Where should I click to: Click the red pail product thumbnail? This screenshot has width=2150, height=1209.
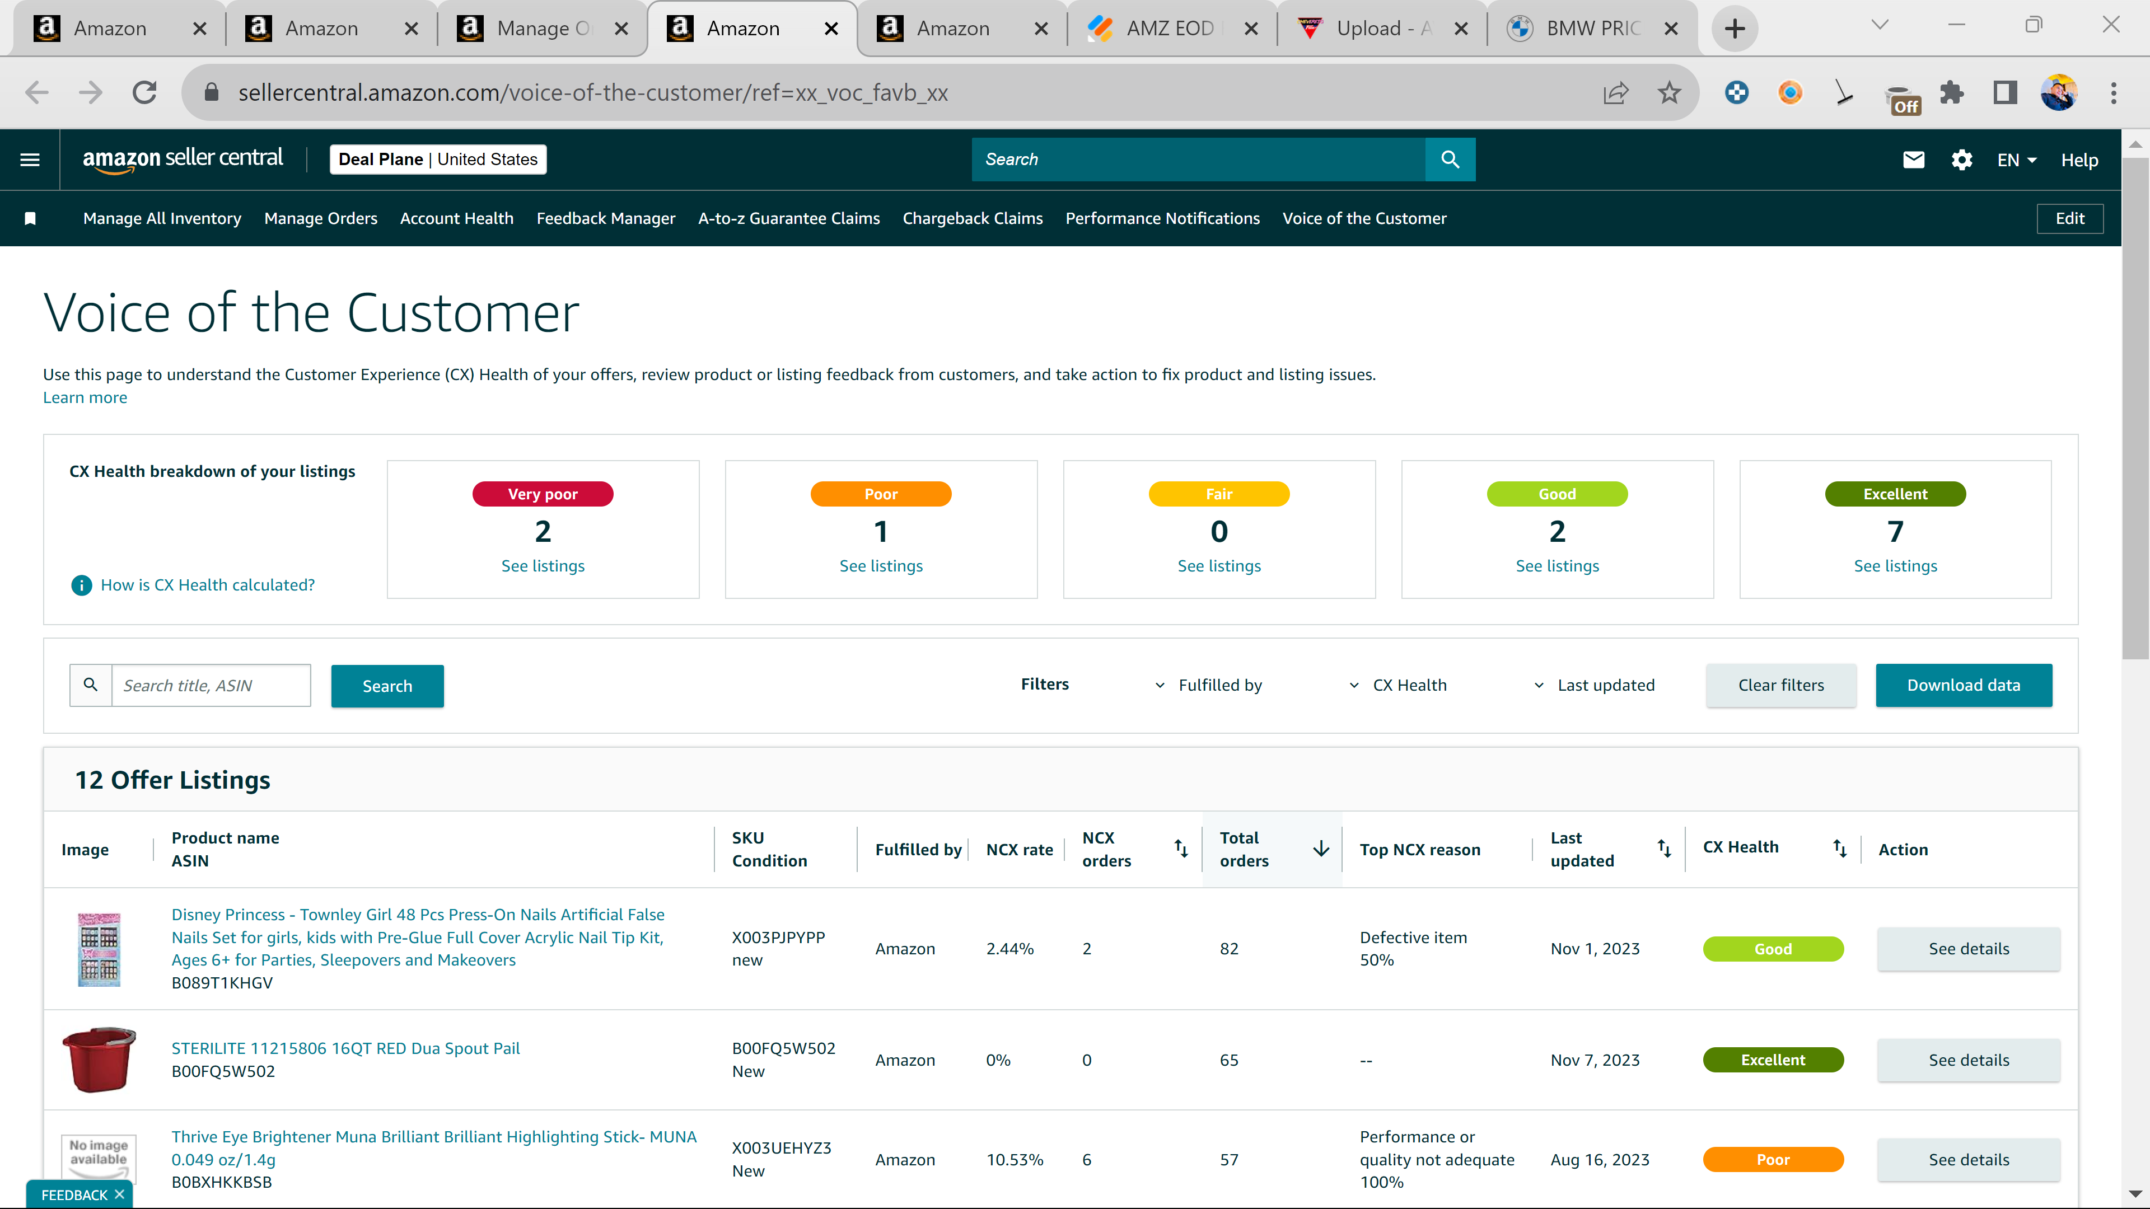[x=99, y=1060]
